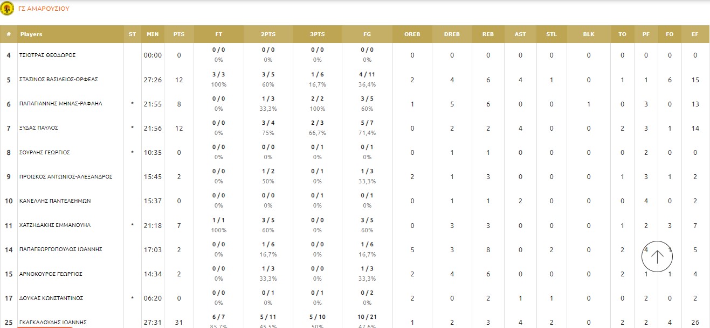The image size is (710, 328).
Task: Click the BLK column header
Action: point(589,34)
